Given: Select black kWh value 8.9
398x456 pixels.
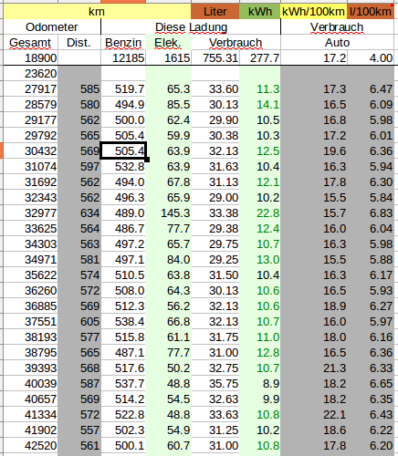Looking at the screenshot, I should point(260,384).
